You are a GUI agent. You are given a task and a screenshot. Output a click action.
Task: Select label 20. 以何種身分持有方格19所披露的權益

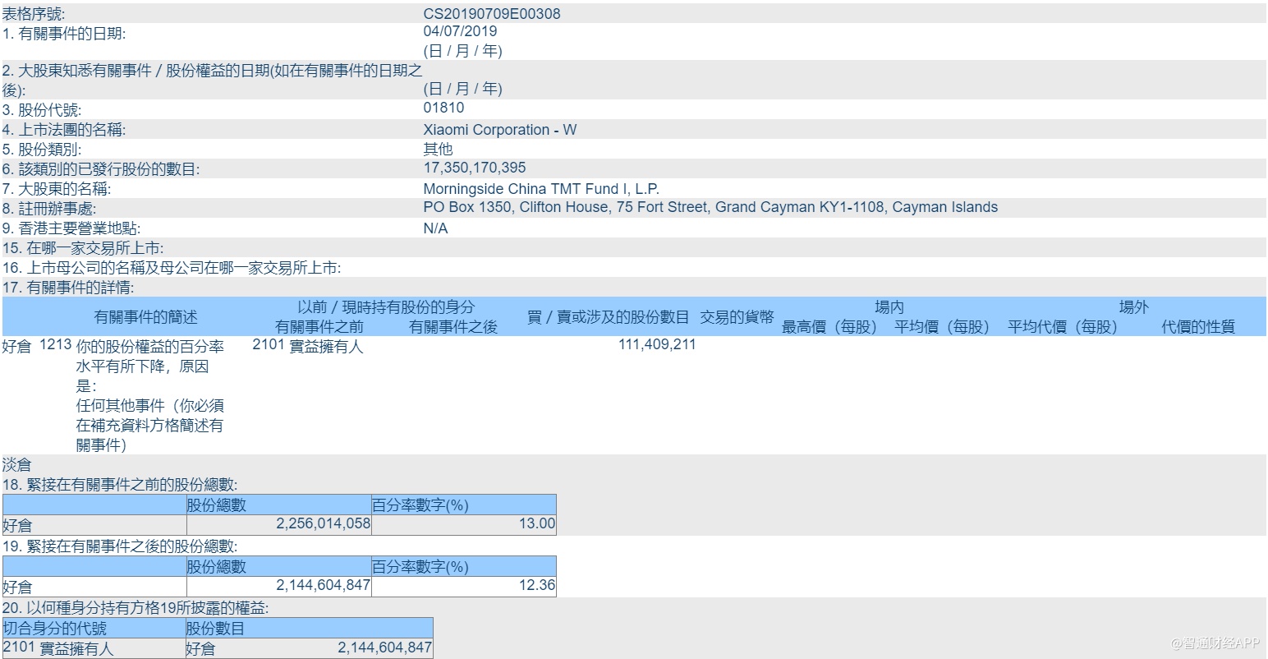point(136,608)
